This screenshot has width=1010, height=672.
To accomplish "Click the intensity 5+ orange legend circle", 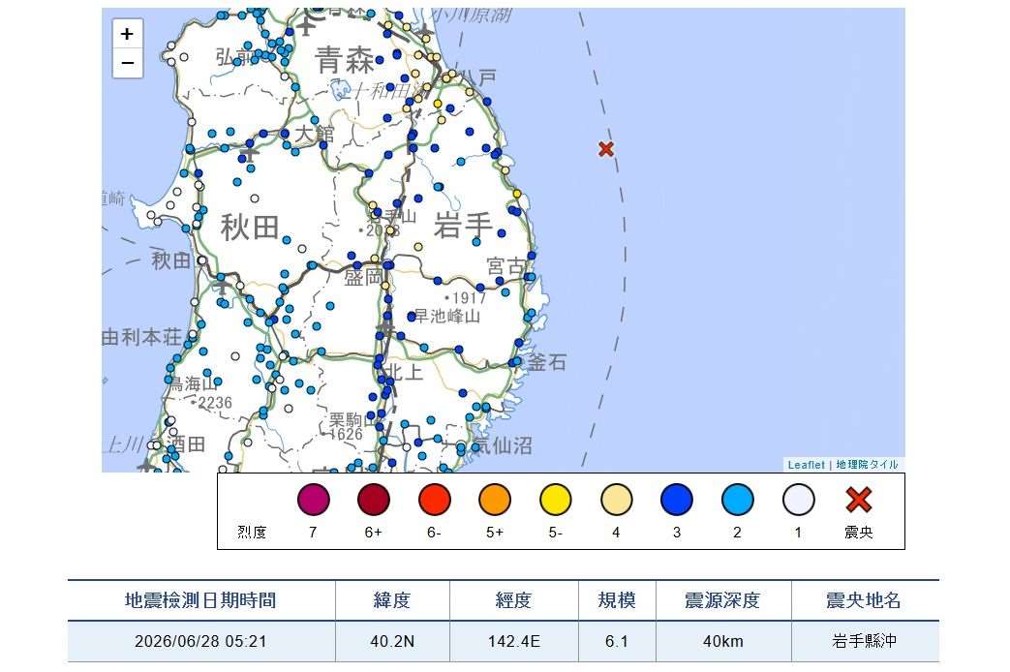I will coord(495,500).
